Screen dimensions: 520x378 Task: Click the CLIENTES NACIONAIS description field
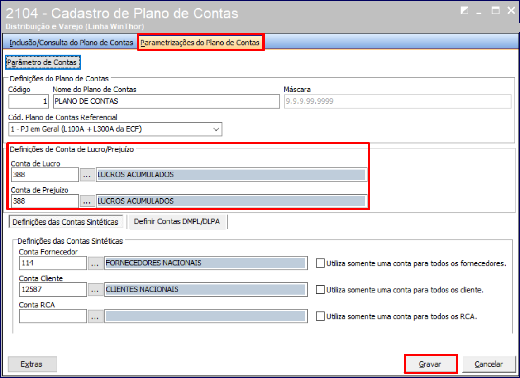coord(205,289)
